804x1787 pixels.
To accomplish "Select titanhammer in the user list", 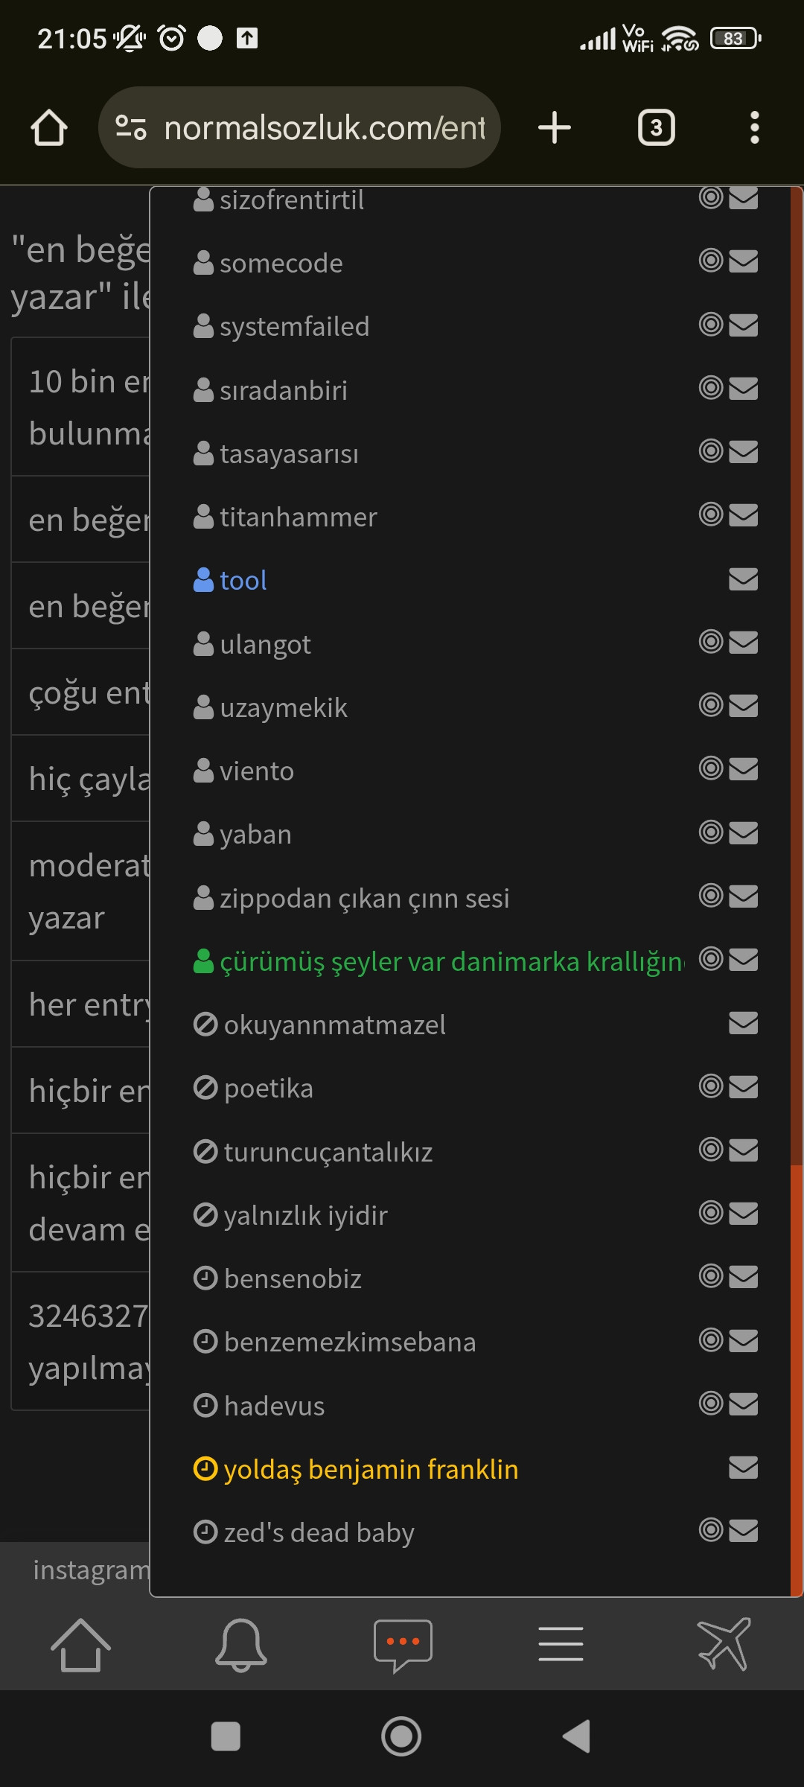I will click(x=298, y=517).
